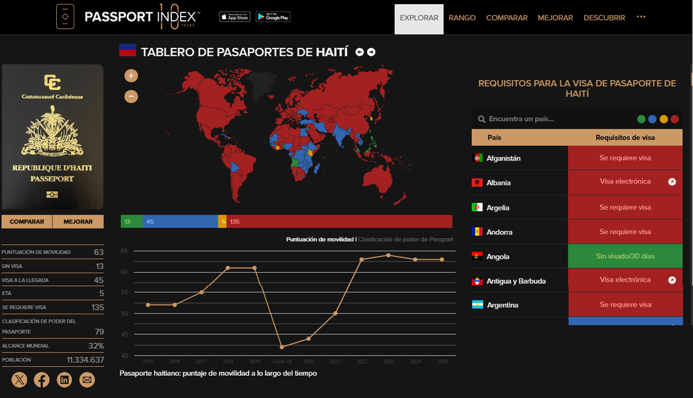Click the MEJORAR button under passport
This screenshot has width=693, height=398.
(x=78, y=221)
